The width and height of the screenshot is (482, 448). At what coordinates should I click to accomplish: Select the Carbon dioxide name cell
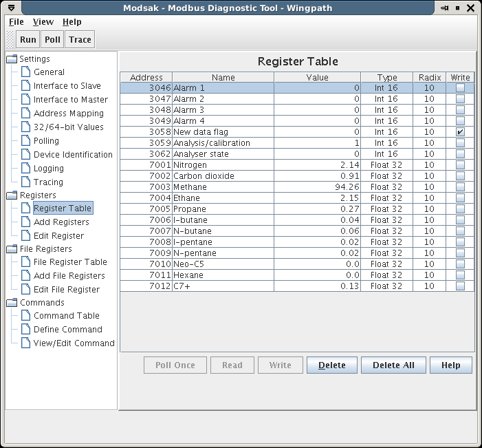(223, 176)
